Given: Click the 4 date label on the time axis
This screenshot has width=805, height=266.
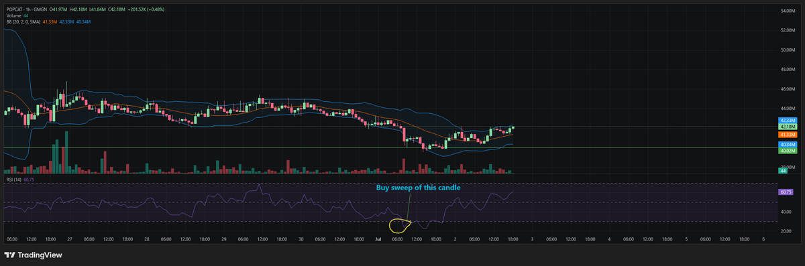Looking at the screenshot, I should [x=609, y=239].
